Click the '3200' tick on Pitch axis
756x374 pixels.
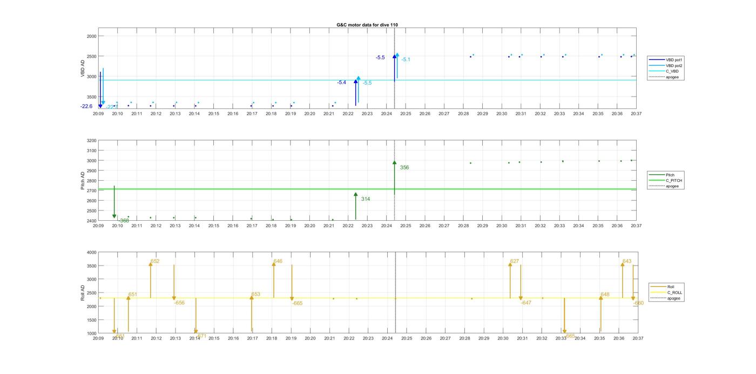coord(91,140)
